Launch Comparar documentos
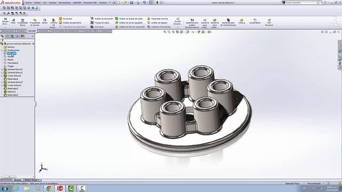This screenshot has width=342, height=192. [159, 27]
